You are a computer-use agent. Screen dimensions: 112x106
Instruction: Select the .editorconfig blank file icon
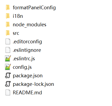(8, 41)
